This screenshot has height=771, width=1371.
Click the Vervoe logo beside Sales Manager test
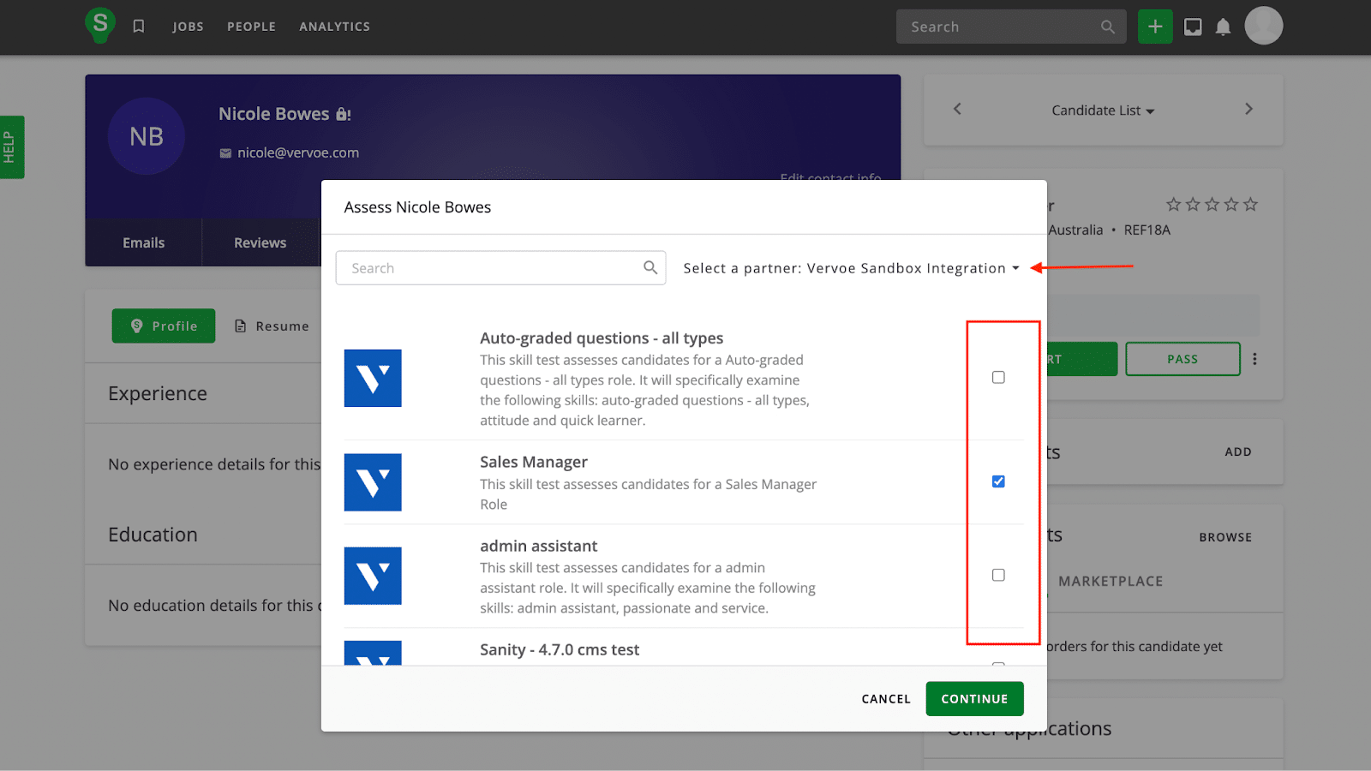coord(372,482)
